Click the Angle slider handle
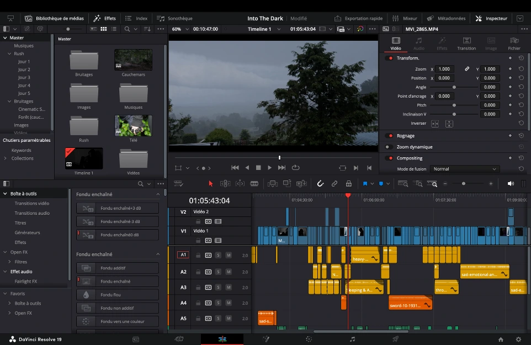Viewport: 531px width, 345px height. tap(454, 87)
